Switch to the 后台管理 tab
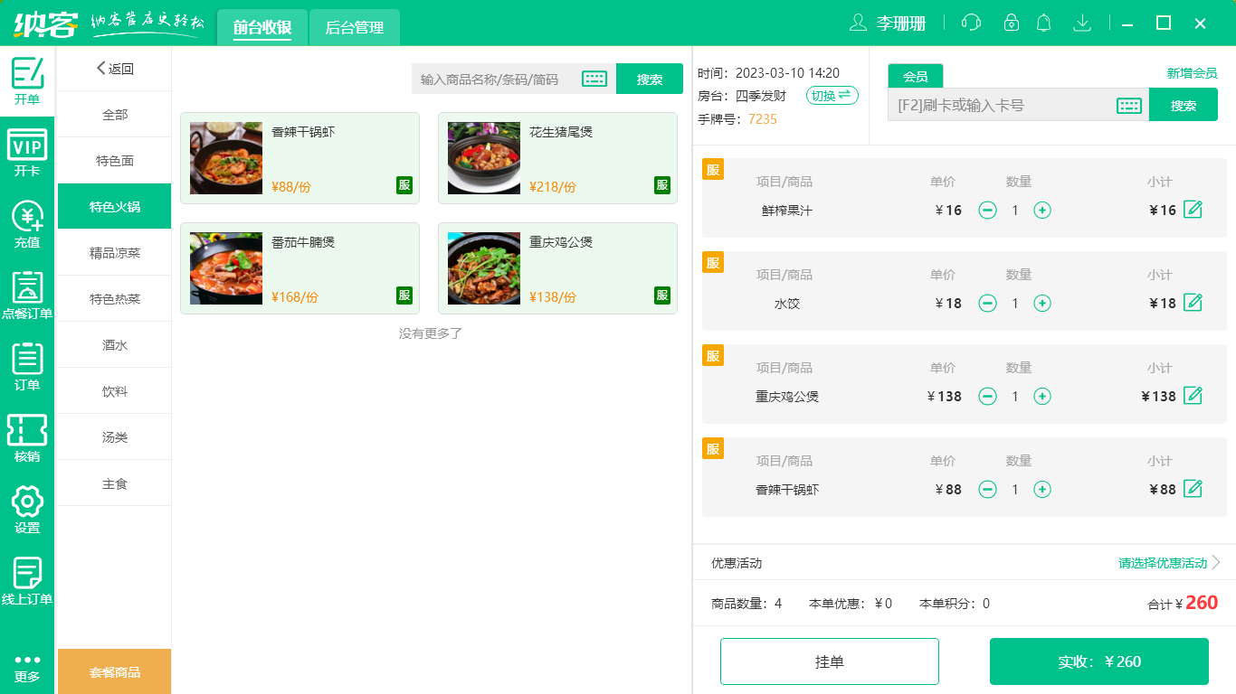 pos(354,27)
